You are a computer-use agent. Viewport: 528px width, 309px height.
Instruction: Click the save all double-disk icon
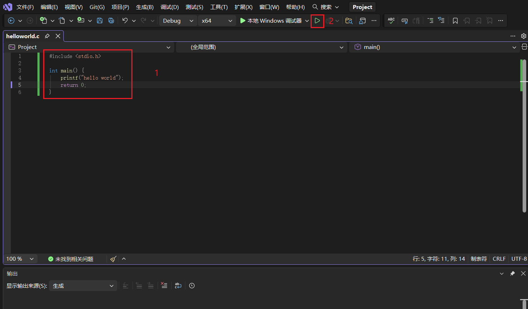click(111, 21)
